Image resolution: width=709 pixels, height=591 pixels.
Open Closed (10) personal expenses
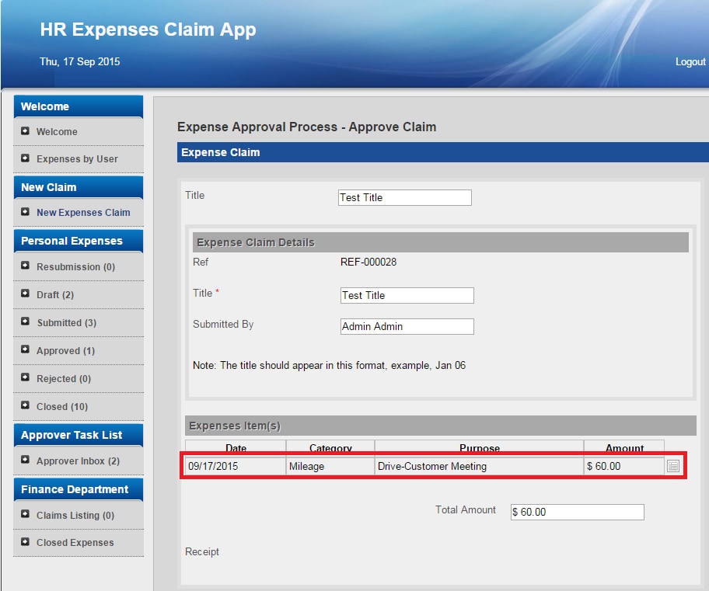pyautogui.click(x=62, y=407)
